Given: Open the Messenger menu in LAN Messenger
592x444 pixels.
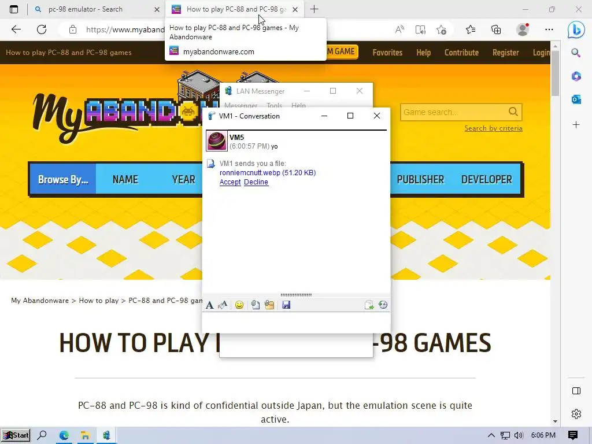Looking at the screenshot, I should point(241,105).
